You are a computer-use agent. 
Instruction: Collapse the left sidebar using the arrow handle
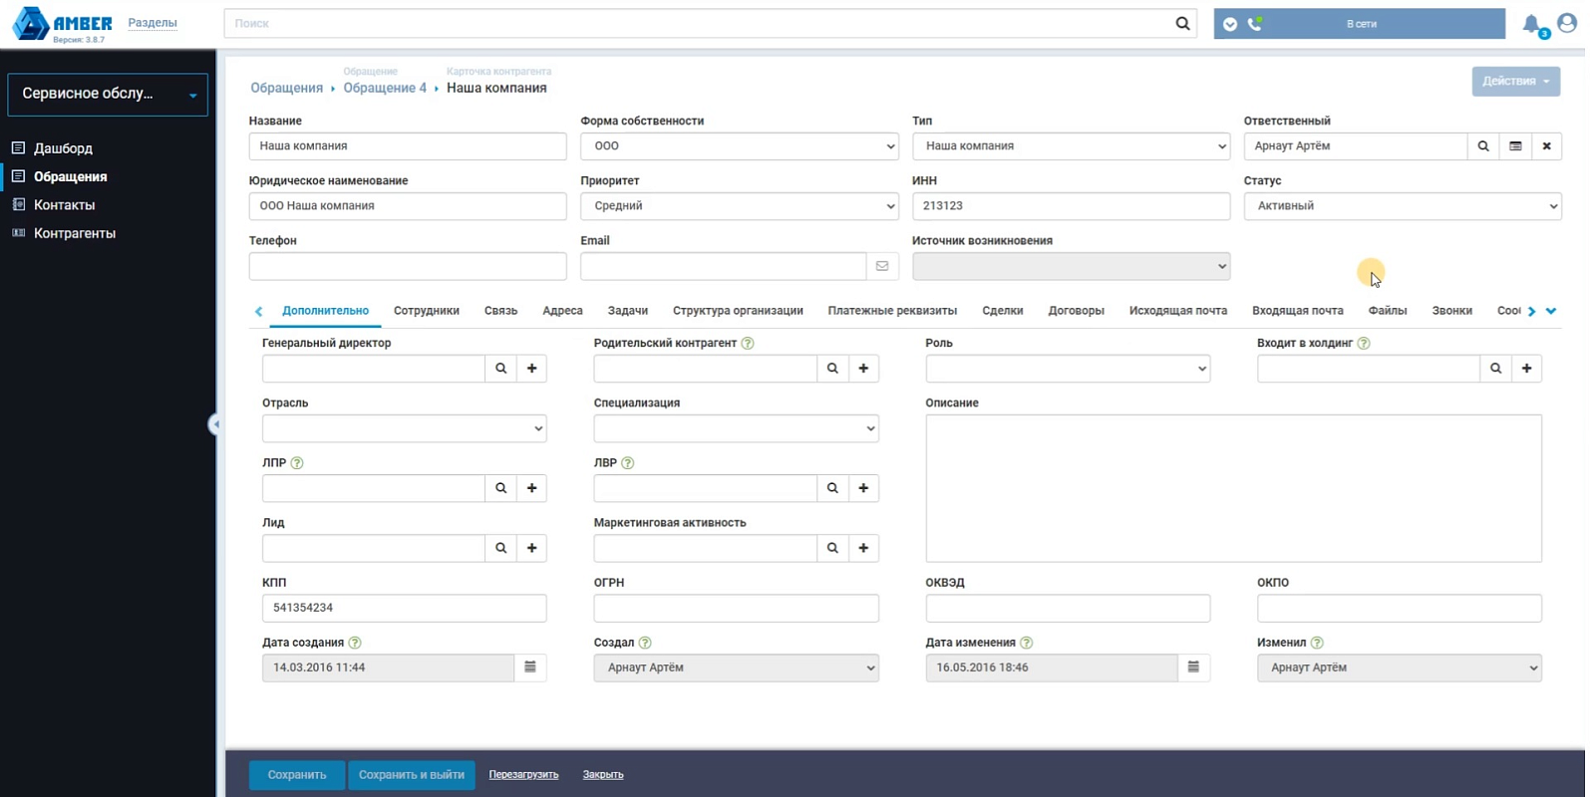click(213, 424)
